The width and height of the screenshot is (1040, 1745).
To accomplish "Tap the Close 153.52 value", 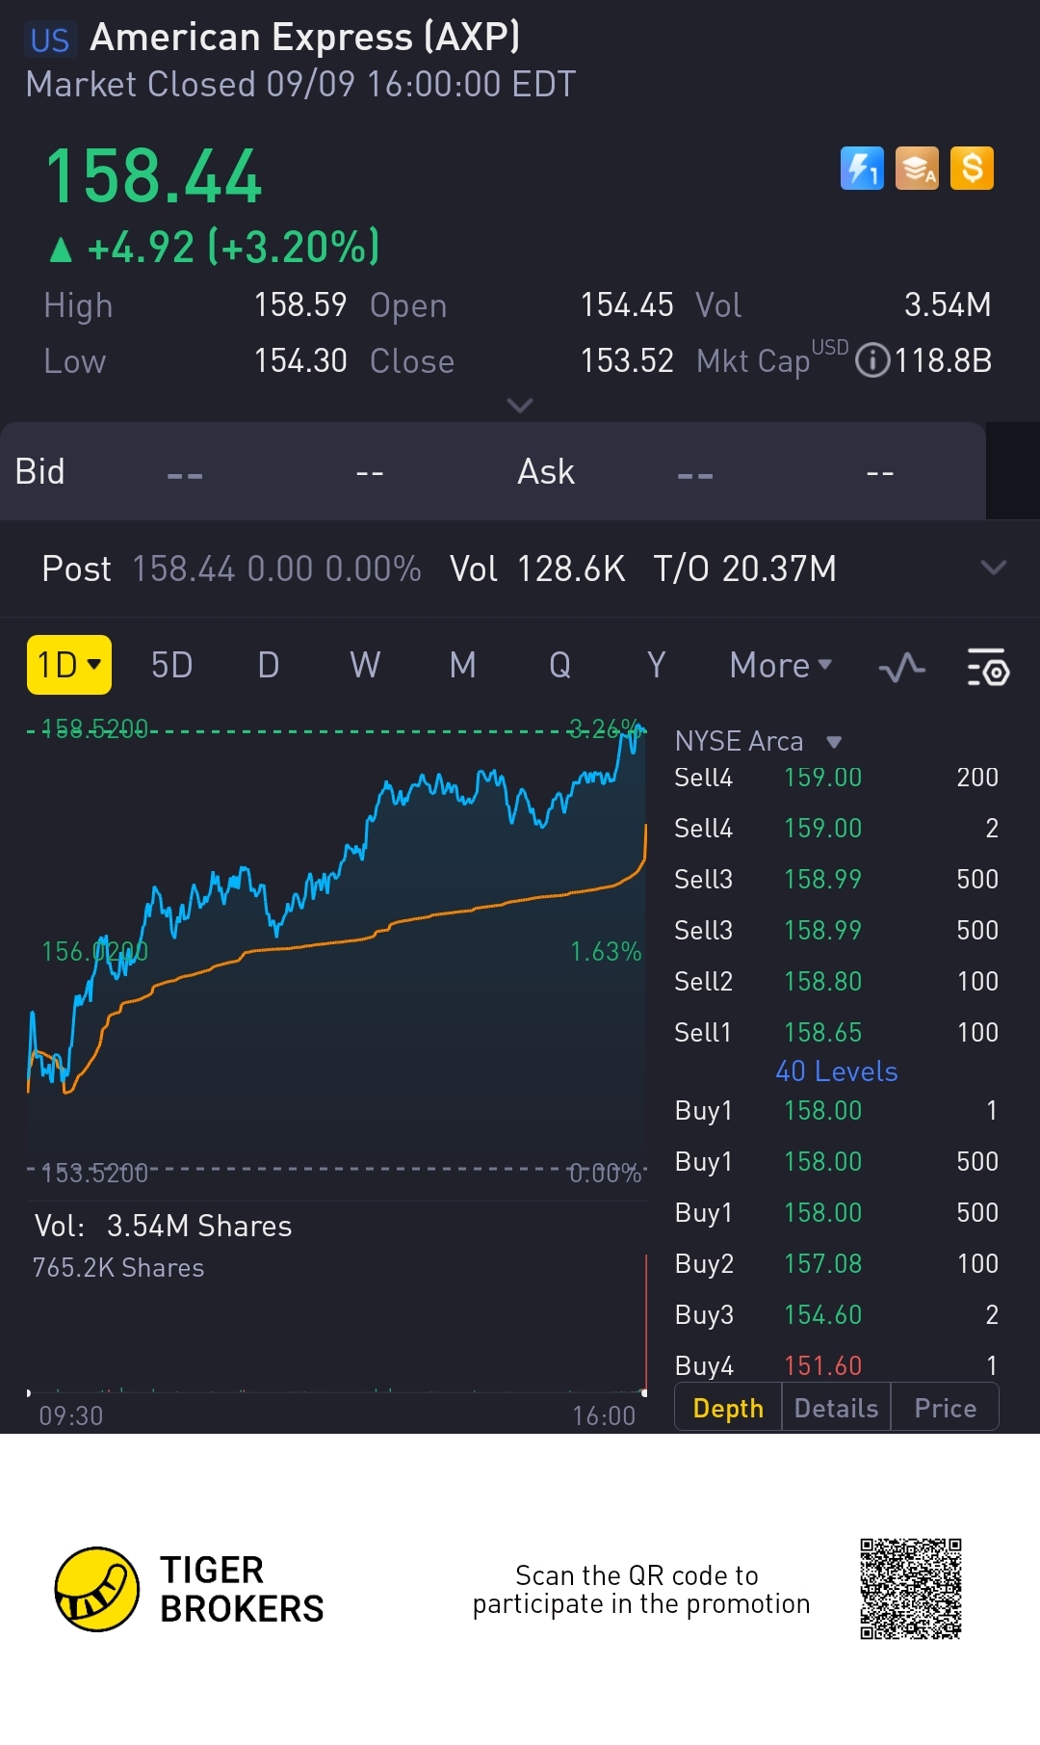I will point(627,361).
